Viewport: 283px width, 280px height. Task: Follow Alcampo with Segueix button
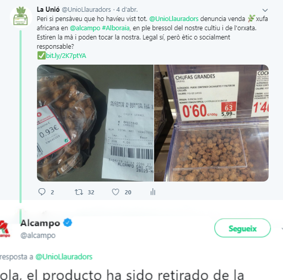(242, 229)
